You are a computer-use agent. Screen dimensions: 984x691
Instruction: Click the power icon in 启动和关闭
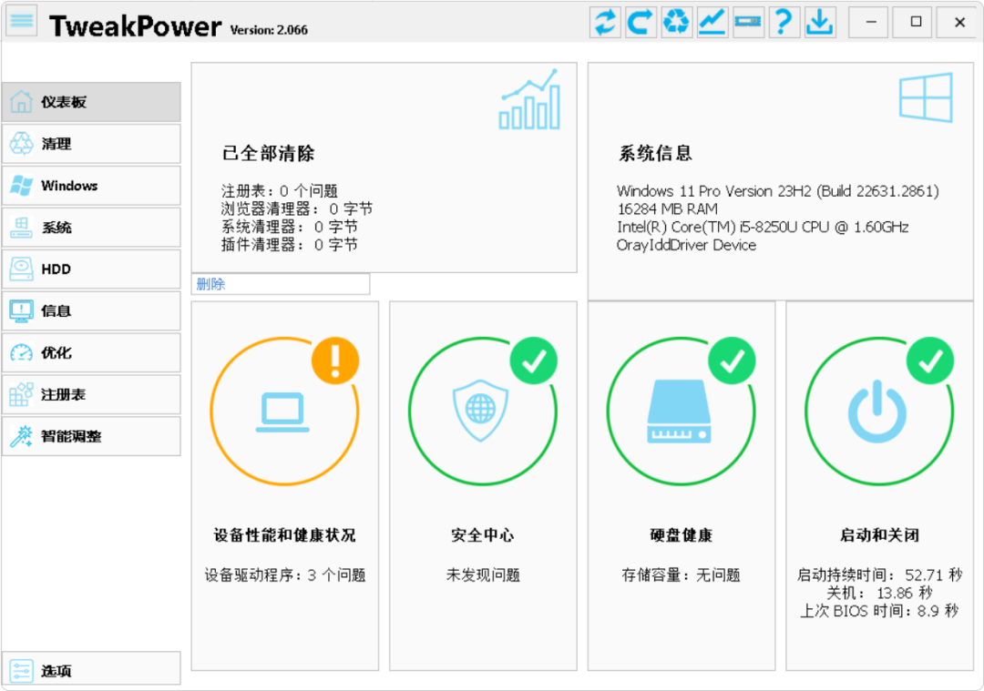coord(877,412)
